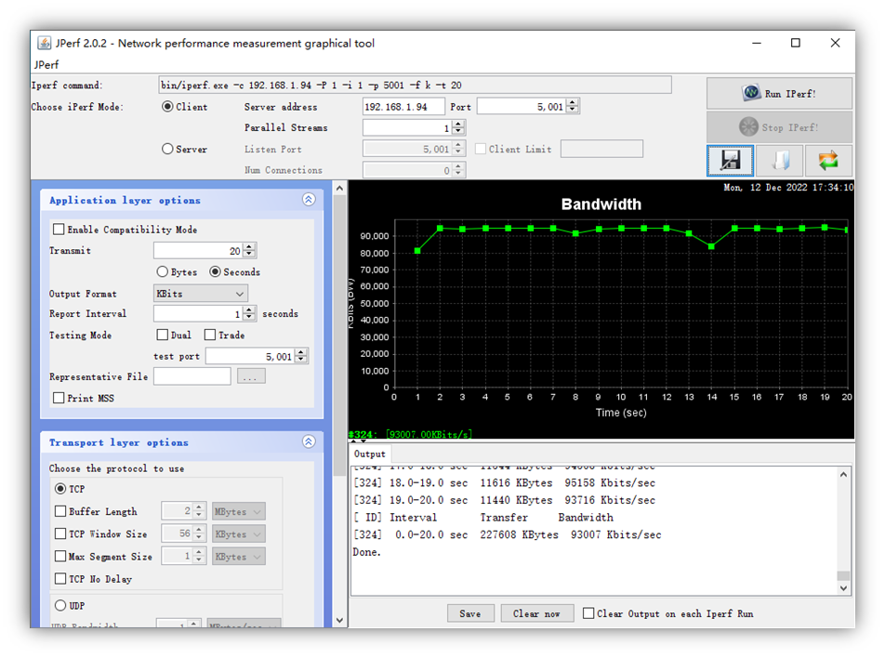Click the load configuration file icon

pyautogui.click(x=779, y=161)
